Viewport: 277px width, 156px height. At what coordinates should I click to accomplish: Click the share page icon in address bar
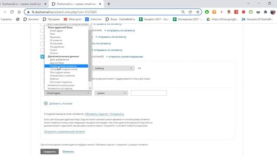190,12
